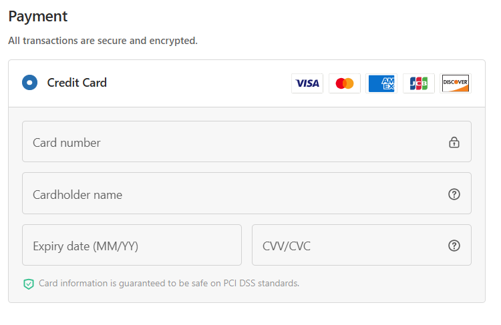Viewport: 501px width, 325px height.
Task: Click the Credit Card label text
Action: tap(77, 83)
